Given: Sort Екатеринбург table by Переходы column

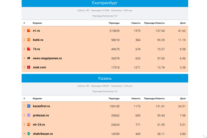Looking at the screenshot, I should click(x=114, y=23).
